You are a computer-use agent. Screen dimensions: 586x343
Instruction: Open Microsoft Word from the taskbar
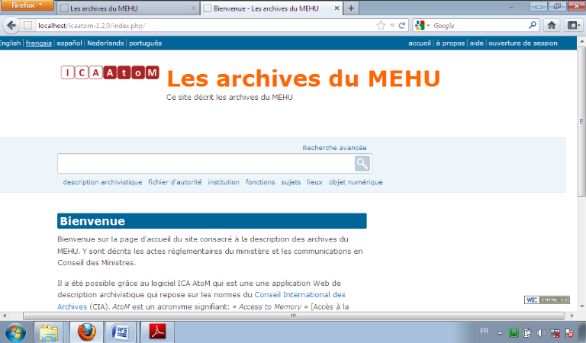pos(121,332)
